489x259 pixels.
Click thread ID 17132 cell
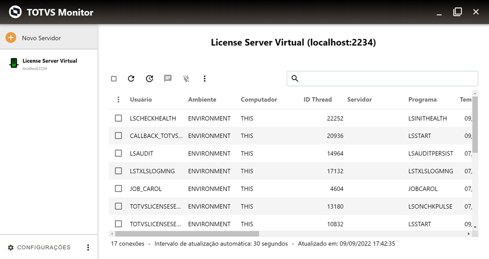pyautogui.click(x=335, y=171)
